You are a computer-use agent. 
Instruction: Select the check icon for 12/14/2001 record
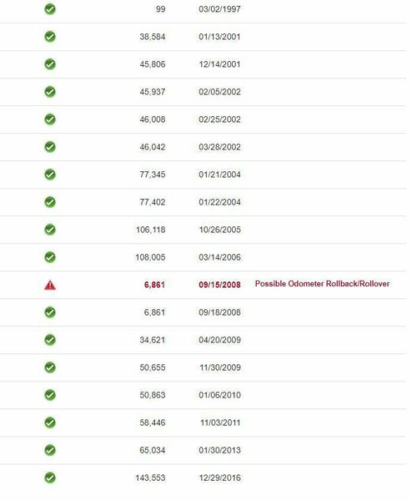[50, 64]
